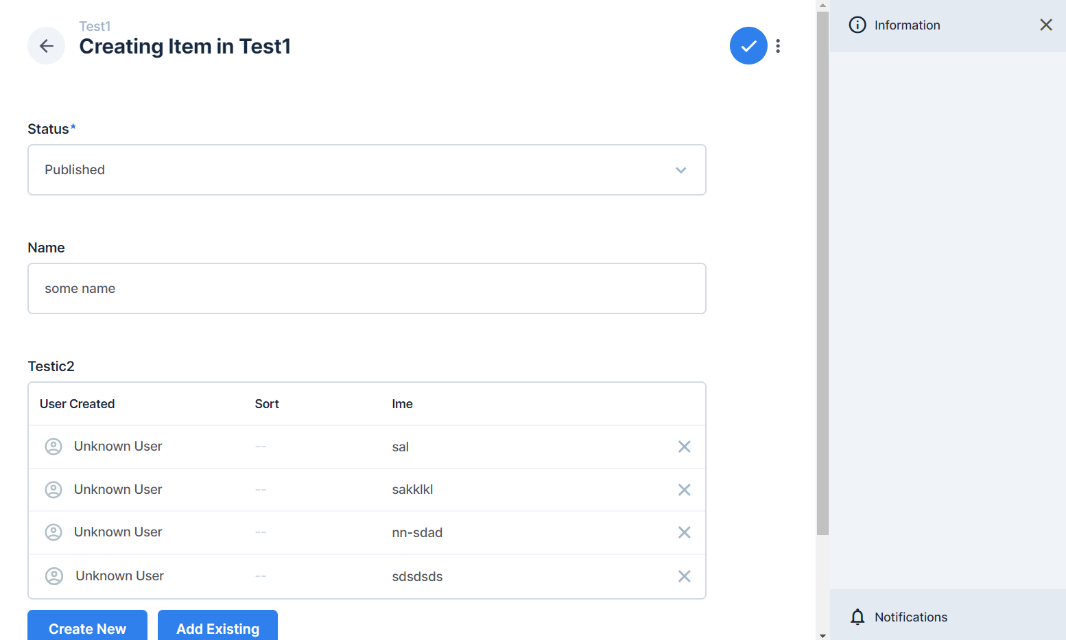Expand the Published status selector chevron

point(680,169)
